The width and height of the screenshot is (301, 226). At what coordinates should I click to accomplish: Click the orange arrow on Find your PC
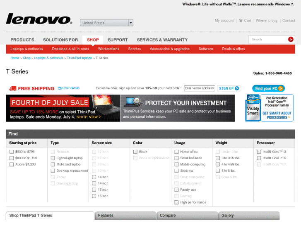(x=280, y=88)
